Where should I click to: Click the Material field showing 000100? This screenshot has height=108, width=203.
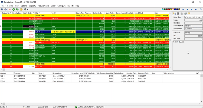coord(194,33)
